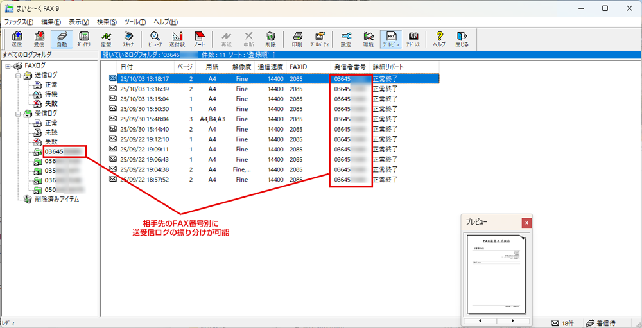
Task: Open the ツール(T) menu
Action: [x=135, y=22]
